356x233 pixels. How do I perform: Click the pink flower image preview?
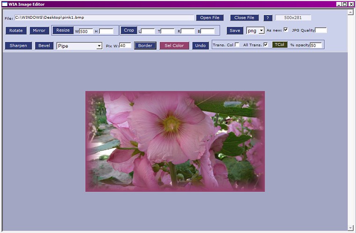click(x=175, y=141)
